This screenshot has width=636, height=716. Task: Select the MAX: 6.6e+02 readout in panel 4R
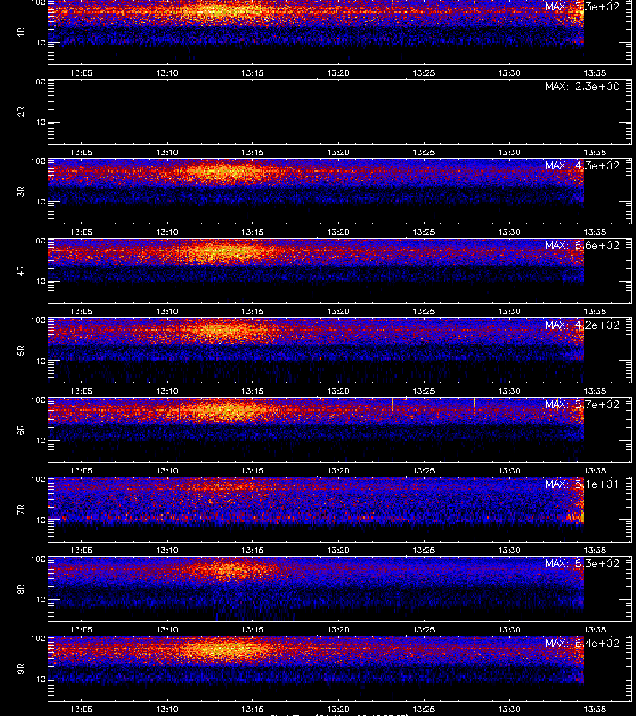click(582, 245)
